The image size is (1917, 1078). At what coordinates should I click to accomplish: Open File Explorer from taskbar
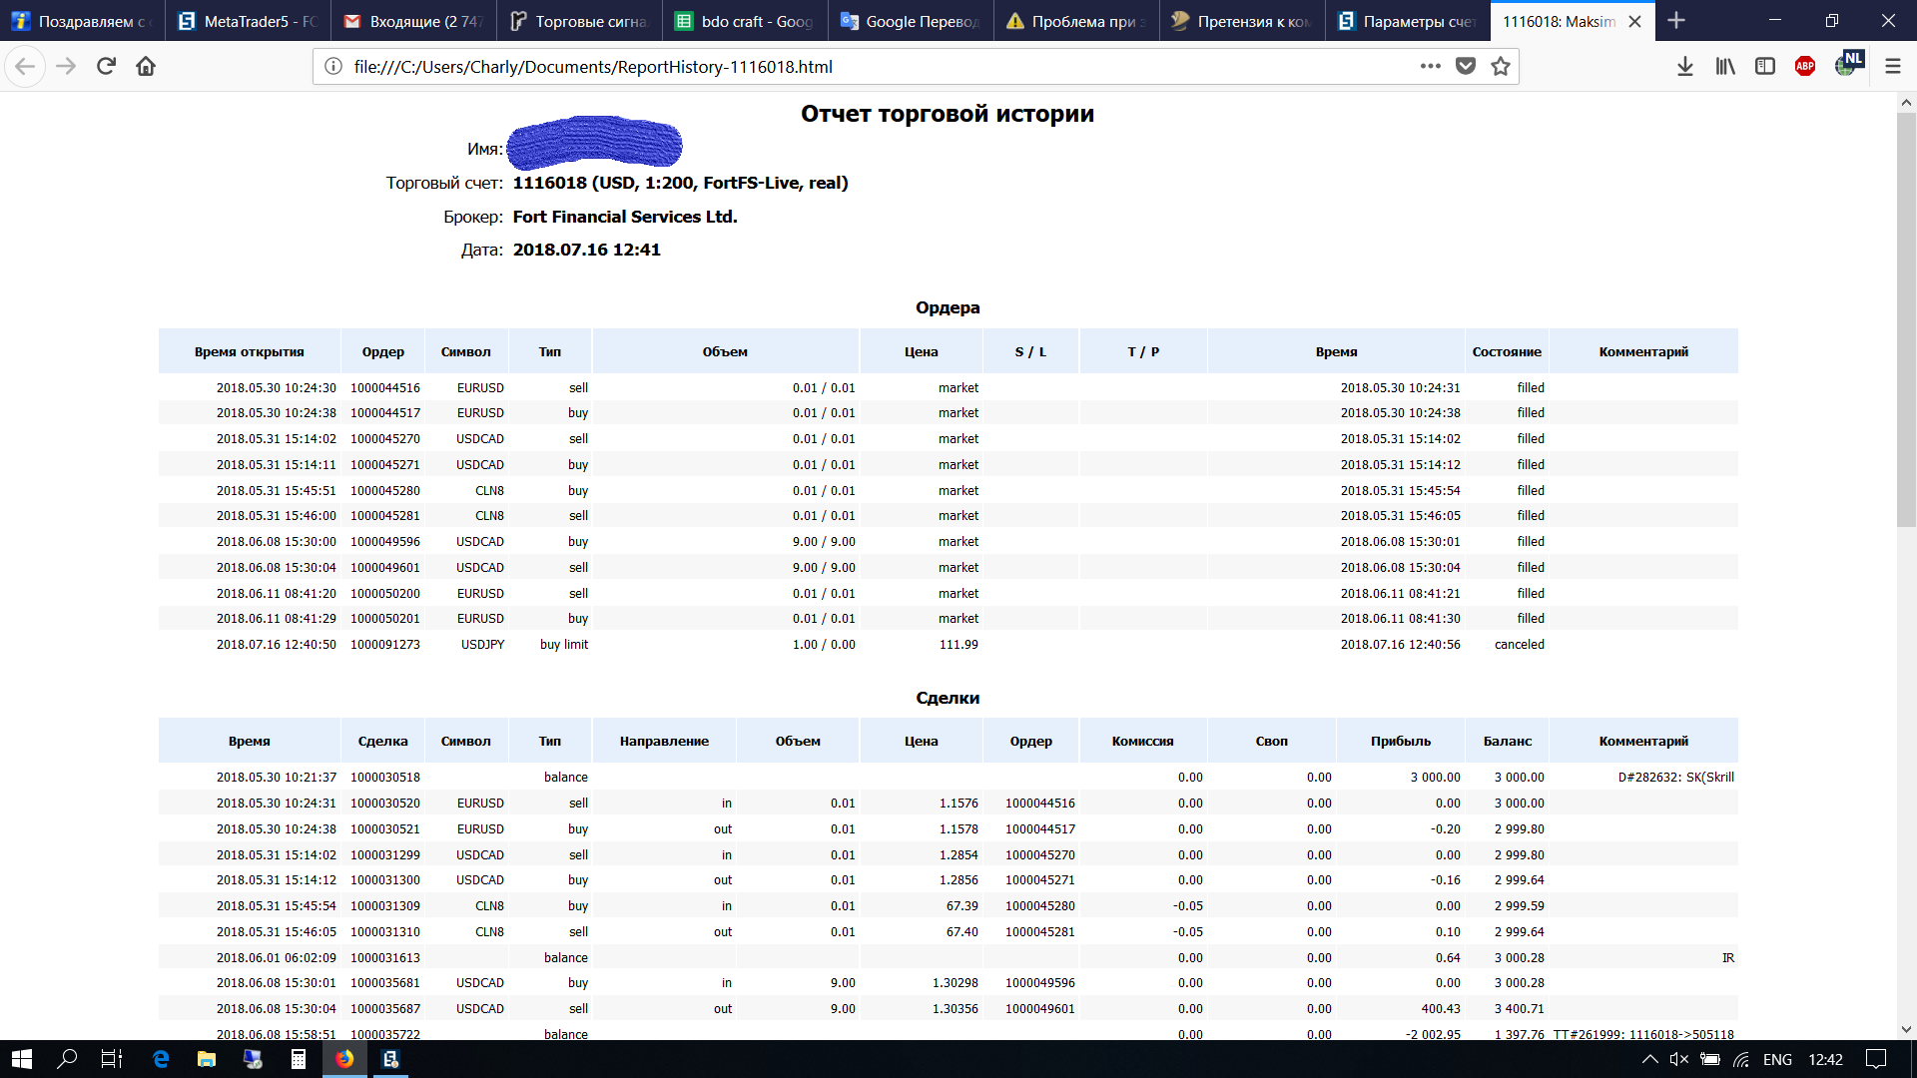(x=207, y=1059)
